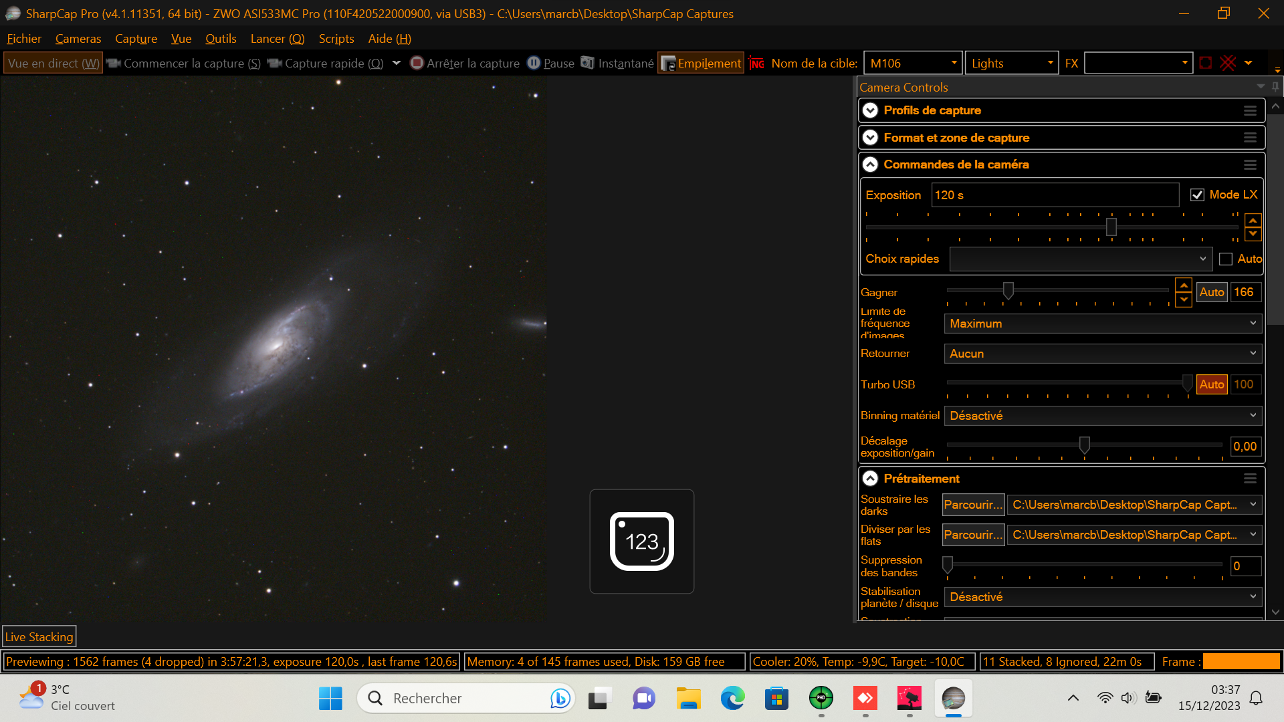Click the exposure slider handle

click(1111, 227)
